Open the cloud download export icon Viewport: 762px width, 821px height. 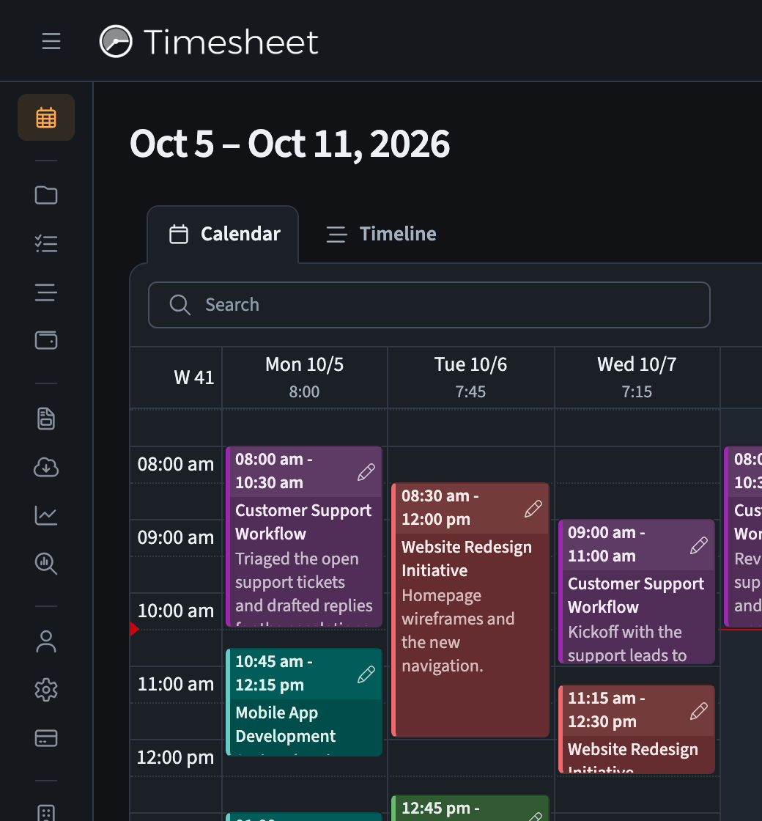tap(46, 466)
